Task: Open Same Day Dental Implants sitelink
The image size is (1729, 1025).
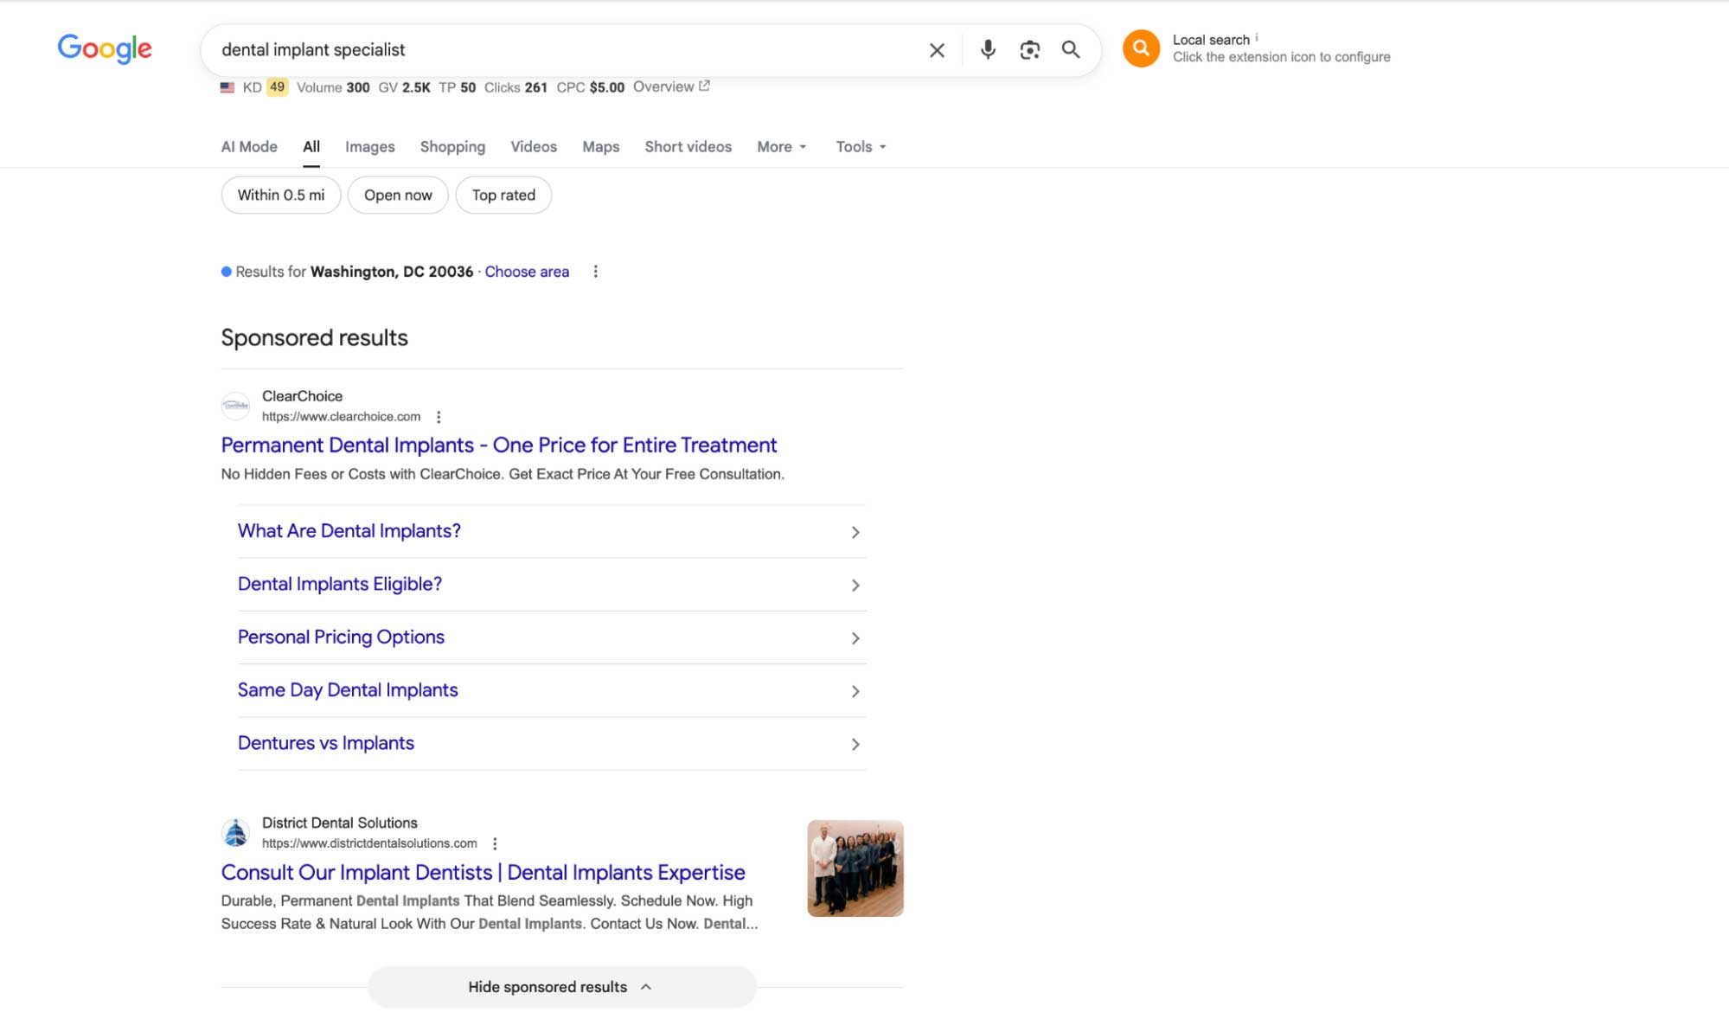Action: [x=348, y=690]
